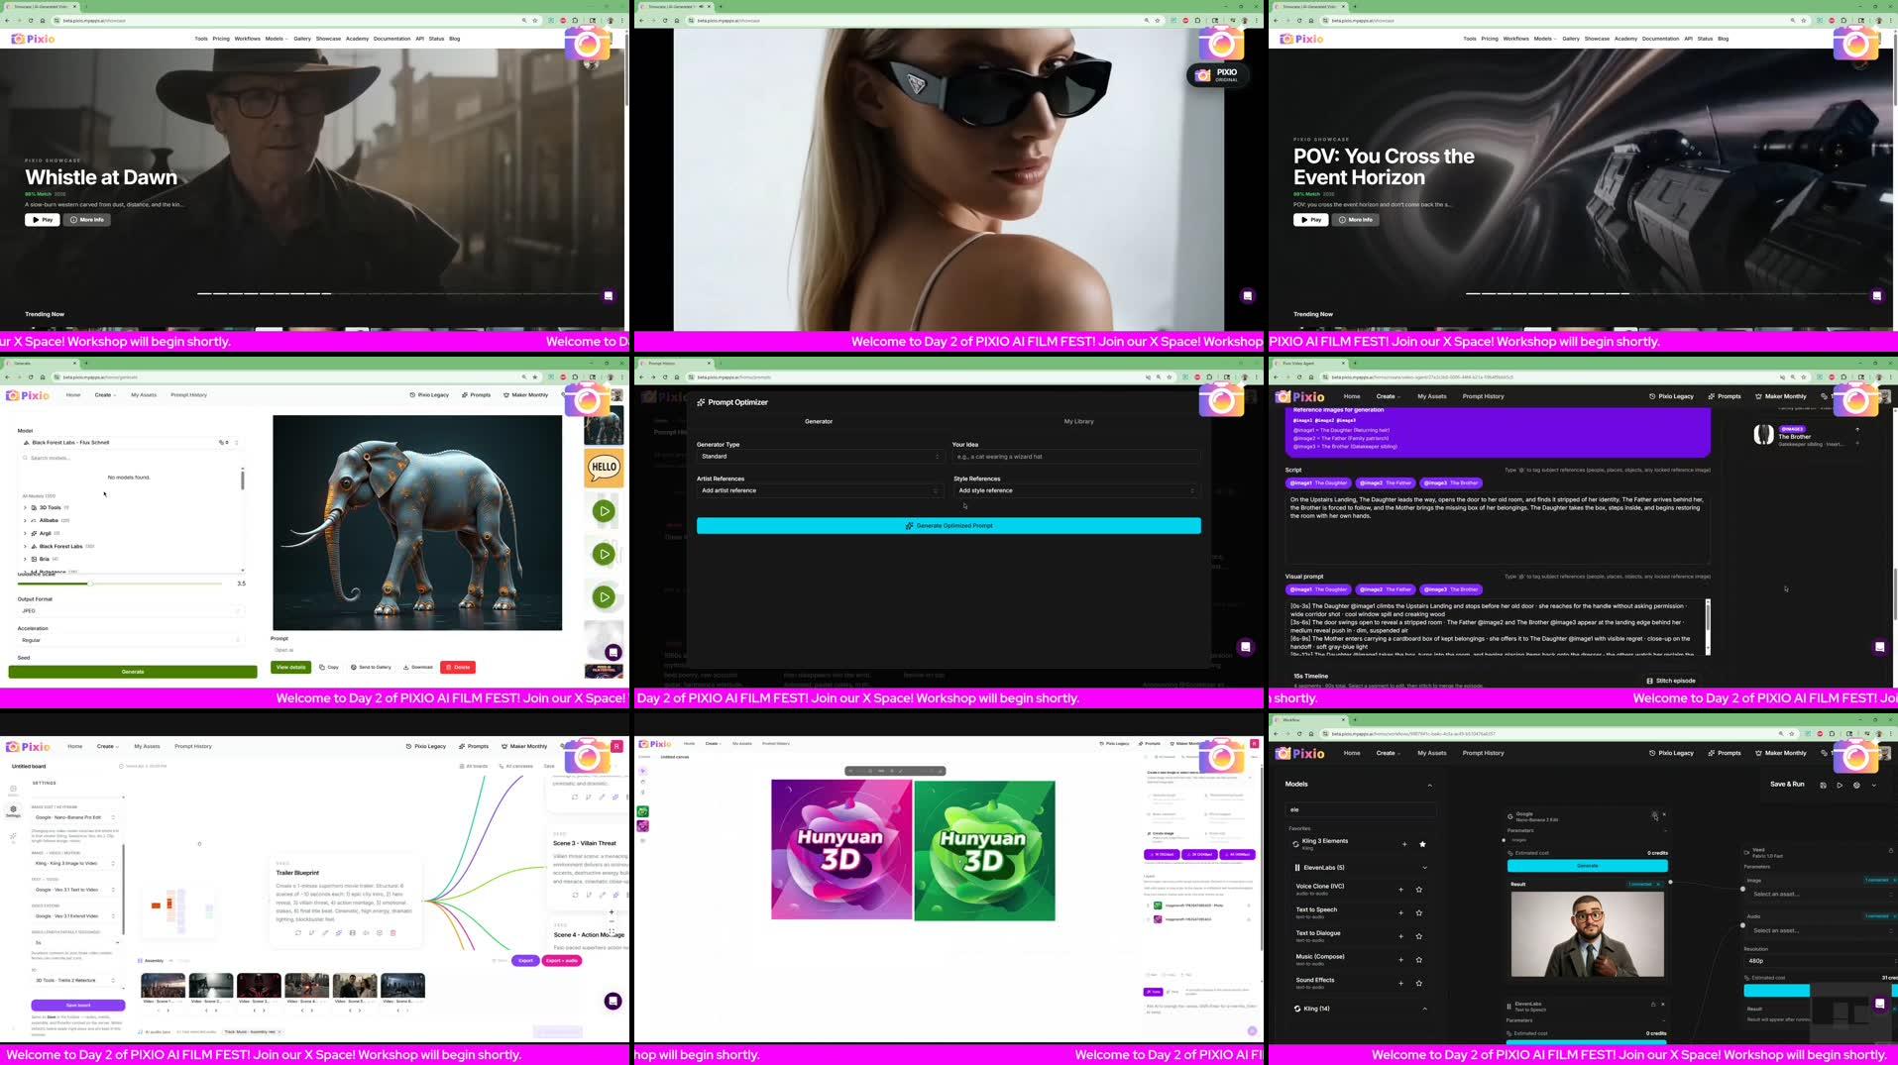Screen dimensions: 1898x1065
Task: Toggle the favorite star on Kling 3 Elements
Action: pyautogui.click(x=1421, y=844)
